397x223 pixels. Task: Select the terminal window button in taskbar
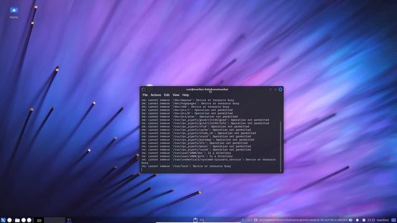click(x=69, y=221)
